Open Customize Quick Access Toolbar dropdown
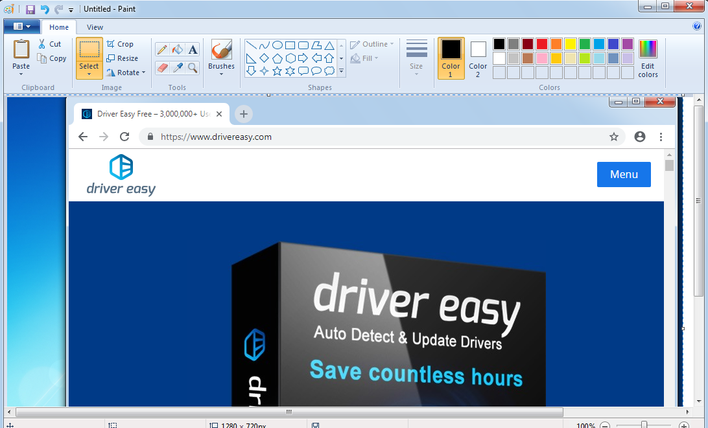This screenshot has width=708, height=428. [x=71, y=10]
